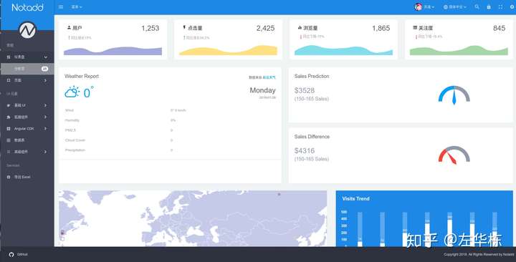Click the world map visualization
Viewport: 516px width, 262px height.
[193, 218]
